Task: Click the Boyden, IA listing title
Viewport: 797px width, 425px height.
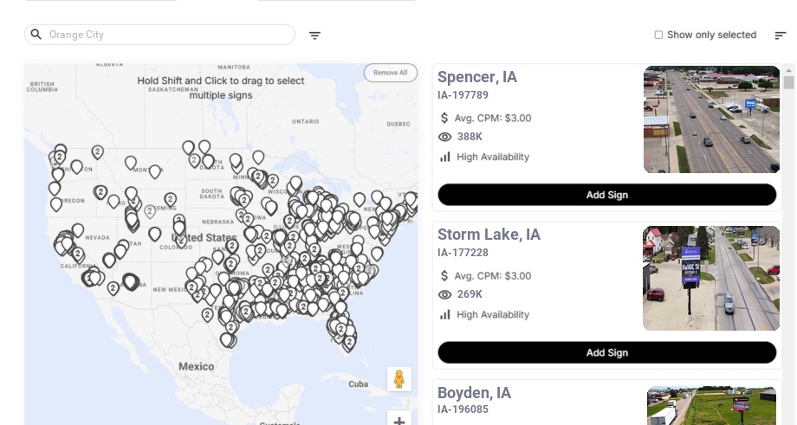Action: coord(474,393)
